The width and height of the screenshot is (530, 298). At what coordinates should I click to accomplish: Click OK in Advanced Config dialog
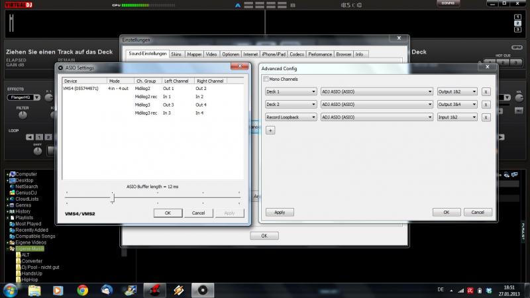click(447, 213)
